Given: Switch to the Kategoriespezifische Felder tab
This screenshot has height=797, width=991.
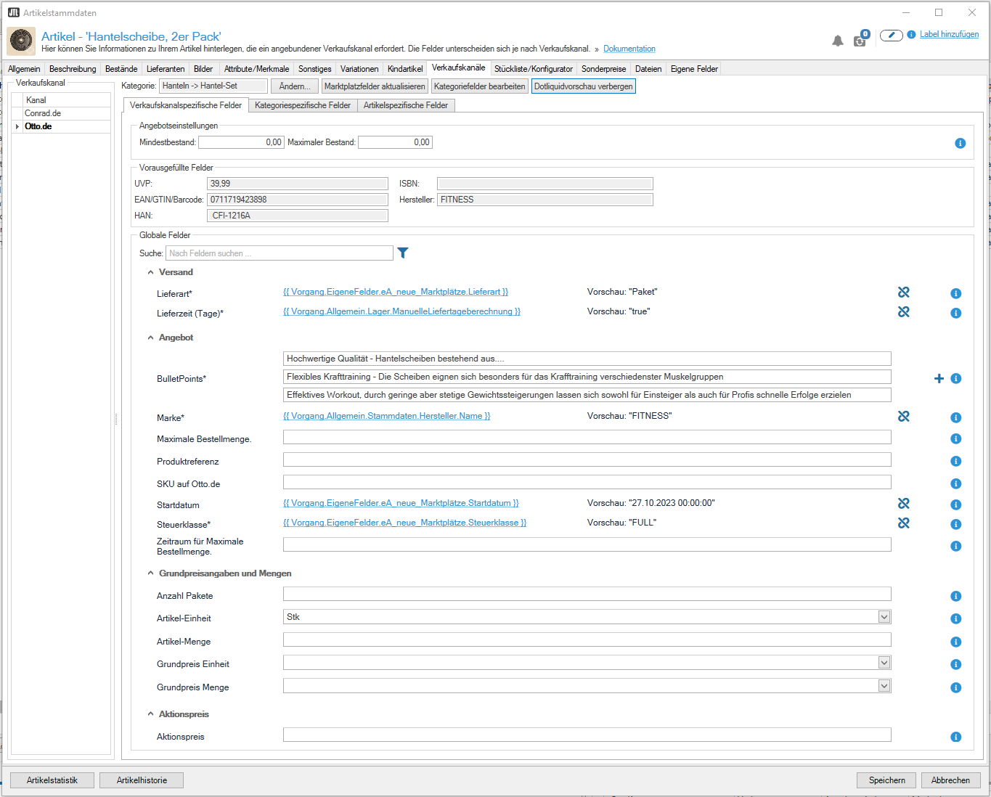Looking at the screenshot, I should coord(303,105).
